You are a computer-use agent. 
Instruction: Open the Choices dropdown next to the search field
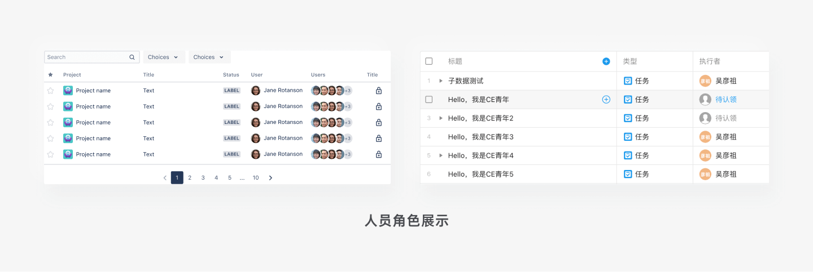point(164,57)
